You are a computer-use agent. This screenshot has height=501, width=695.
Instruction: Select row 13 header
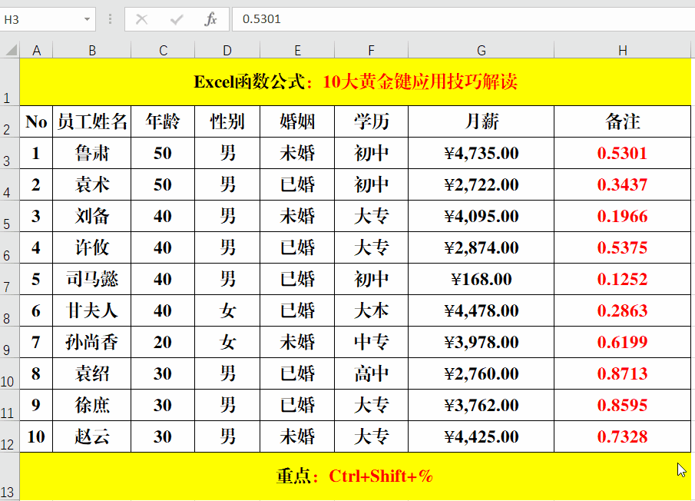tap(10, 476)
